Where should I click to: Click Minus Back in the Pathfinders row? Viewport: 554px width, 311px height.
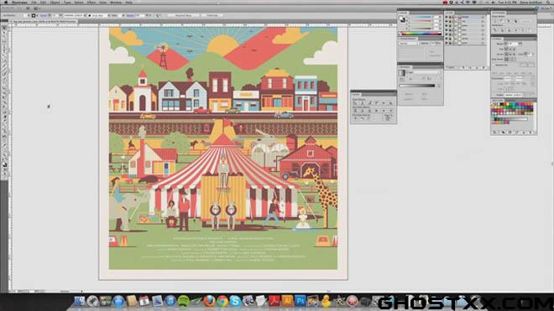(530, 30)
